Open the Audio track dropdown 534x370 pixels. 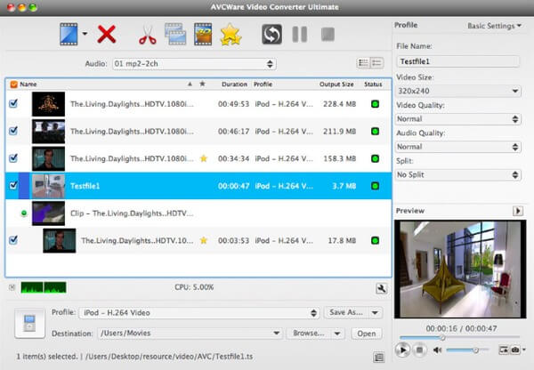[194, 64]
